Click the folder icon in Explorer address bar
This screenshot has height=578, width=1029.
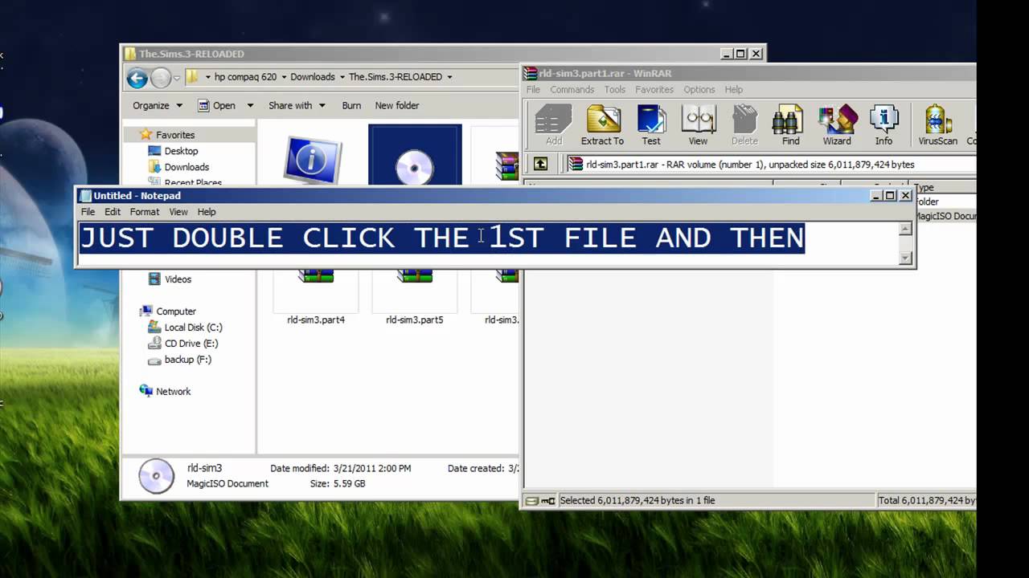tap(192, 77)
